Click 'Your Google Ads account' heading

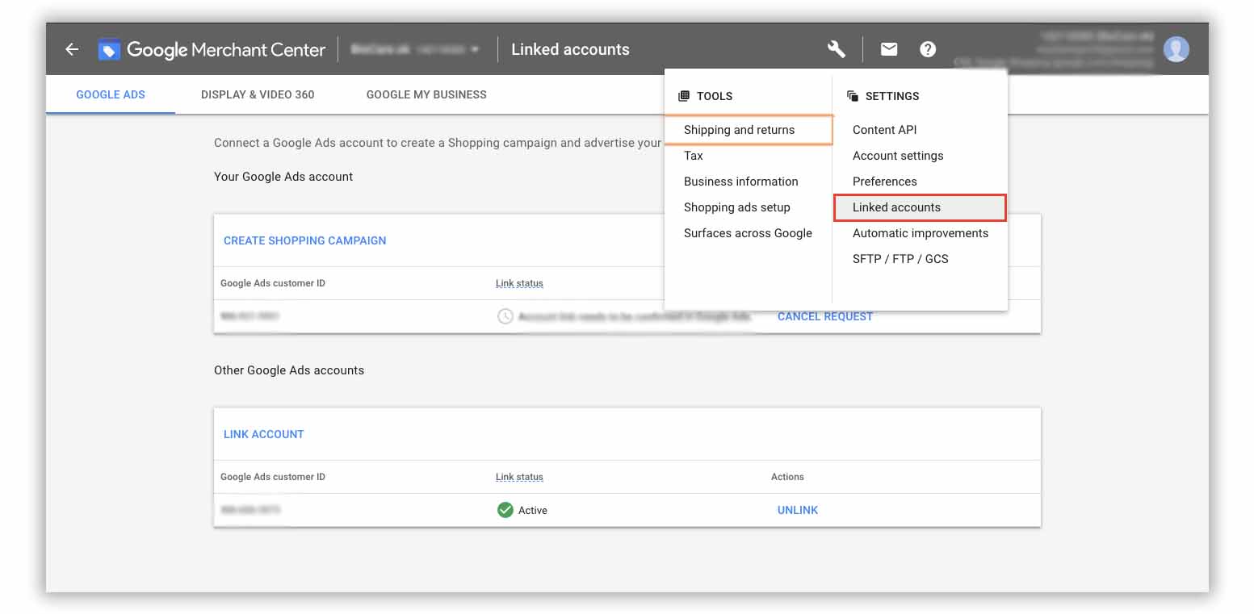click(283, 177)
